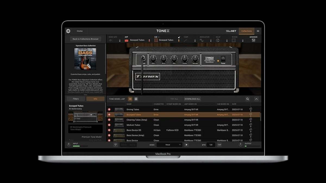Enable list view for Tone Model List
This screenshot has height=183, width=326.
click(x=130, y=99)
